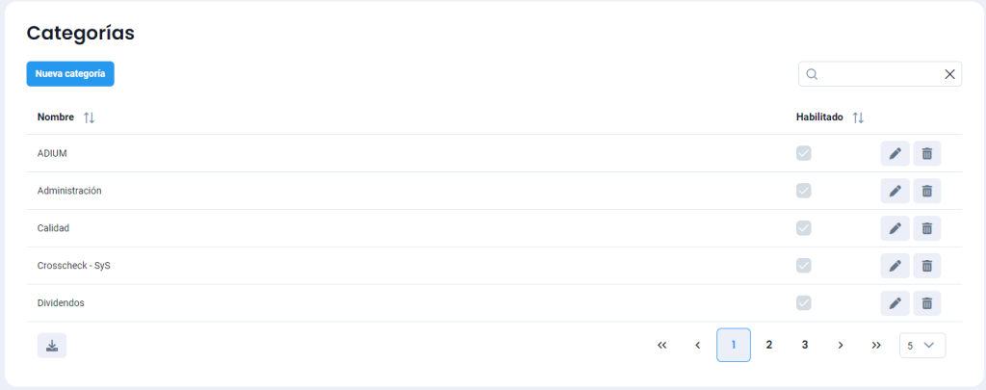Toggle Habilitado checkbox for ADIUM
986x390 pixels.
(803, 153)
